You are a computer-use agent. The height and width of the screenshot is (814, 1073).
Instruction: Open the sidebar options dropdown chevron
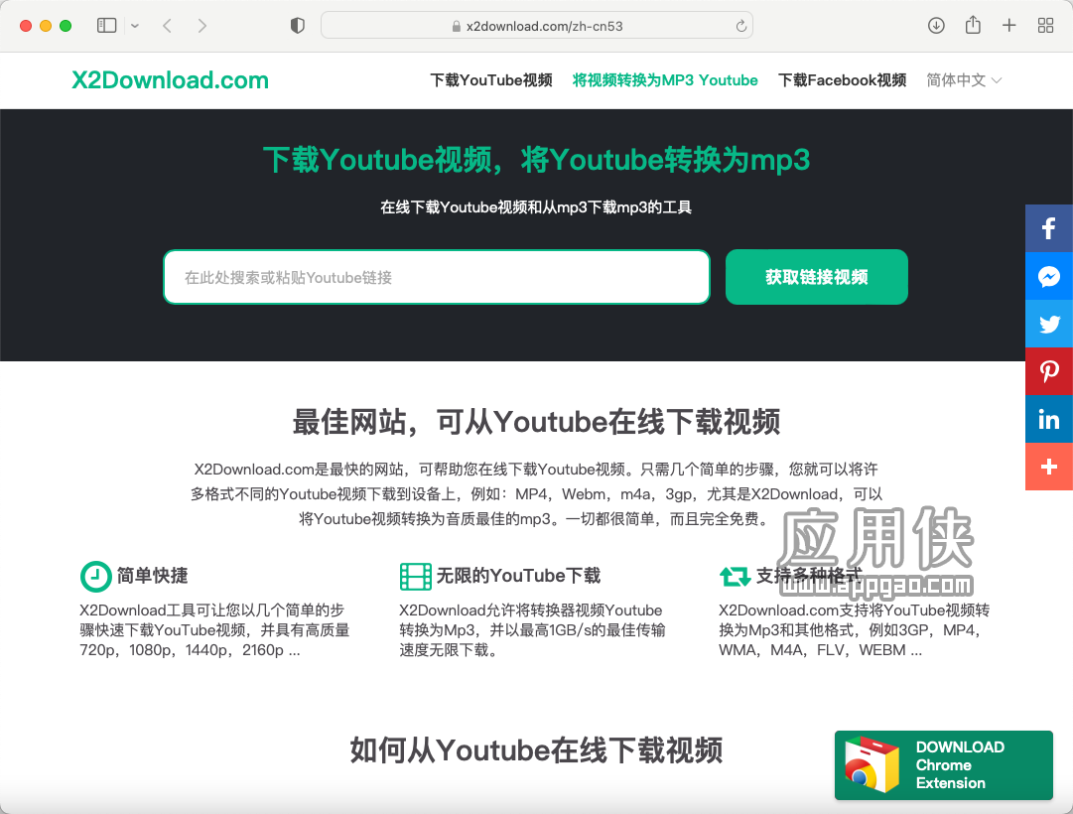(135, 26)
